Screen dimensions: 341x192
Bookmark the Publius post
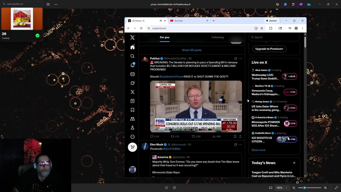(235, 136)
